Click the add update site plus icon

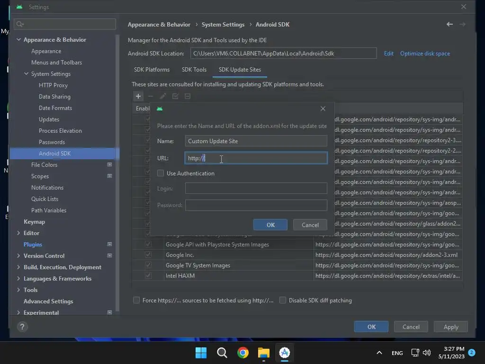click(x=138, y=96)
